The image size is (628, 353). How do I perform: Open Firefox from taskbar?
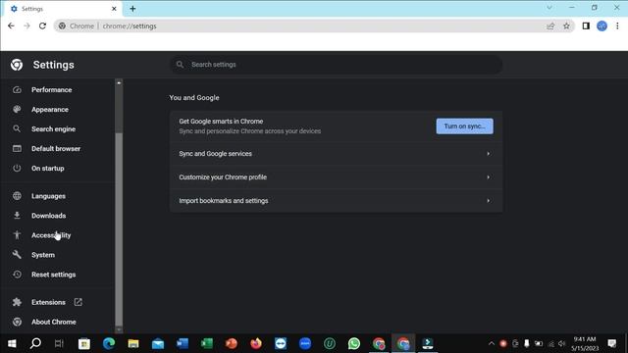tap(256, 343)
